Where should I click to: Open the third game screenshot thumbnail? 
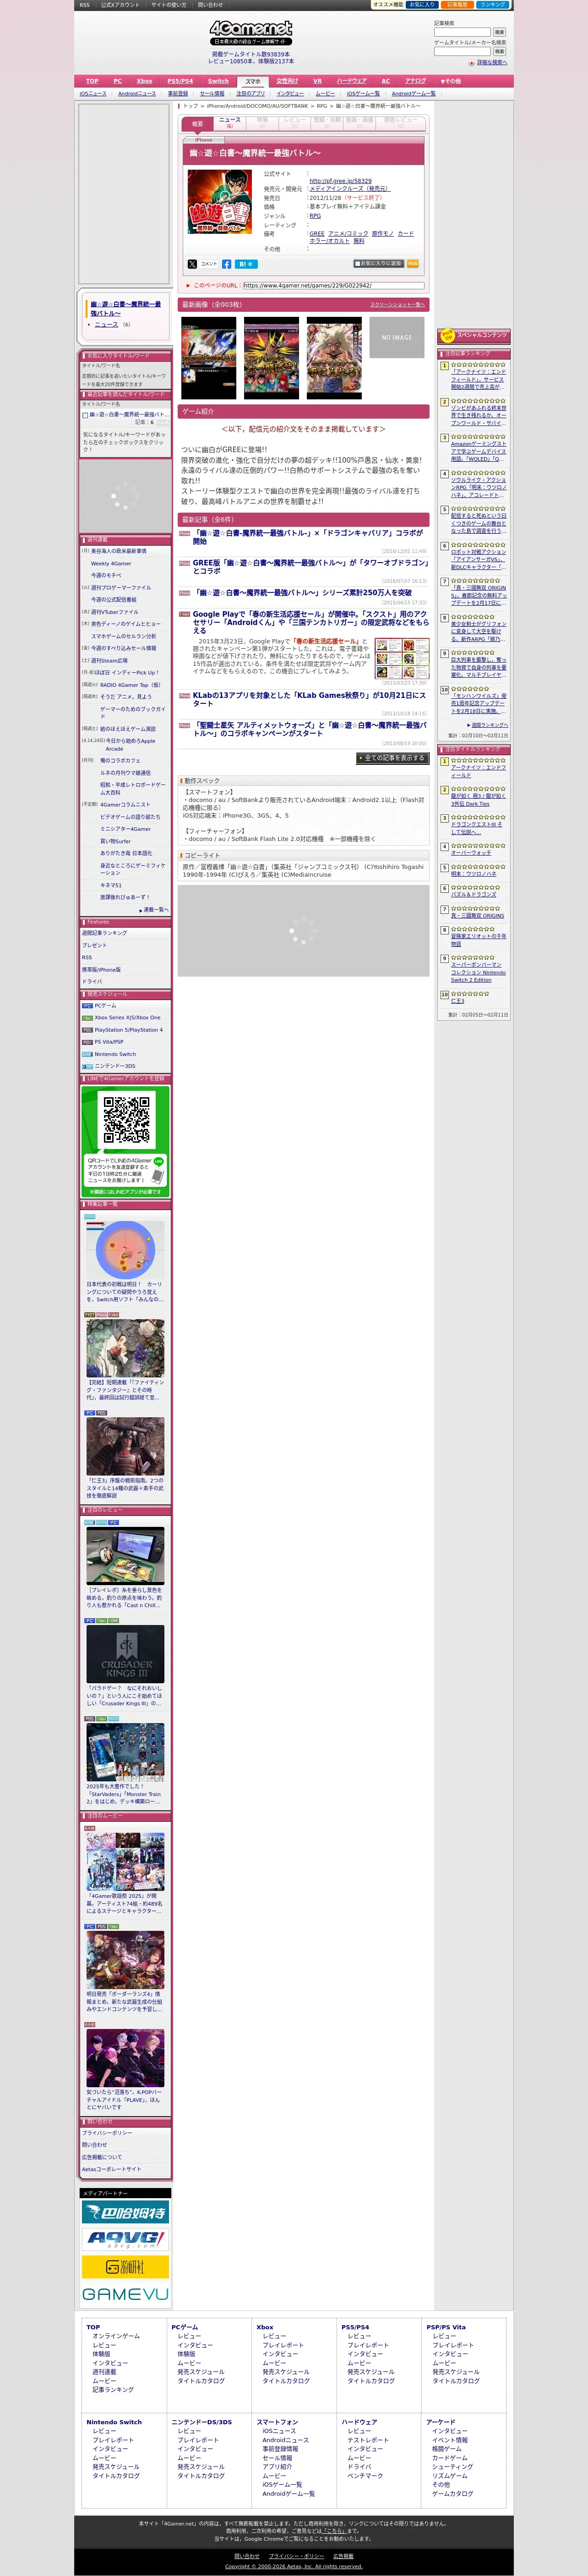(334, 358)
